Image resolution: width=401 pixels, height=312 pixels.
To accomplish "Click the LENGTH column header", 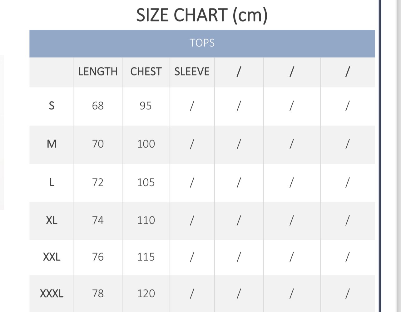I will point(98,72).
